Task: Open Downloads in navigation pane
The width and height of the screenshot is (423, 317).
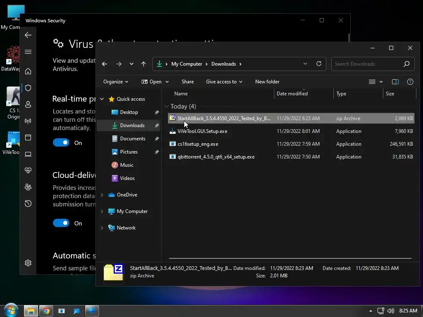Action: click(x=132, y=125)
